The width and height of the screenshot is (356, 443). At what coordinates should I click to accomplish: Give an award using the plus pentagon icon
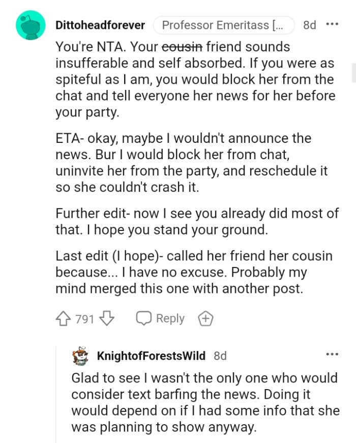click(205, 318)
